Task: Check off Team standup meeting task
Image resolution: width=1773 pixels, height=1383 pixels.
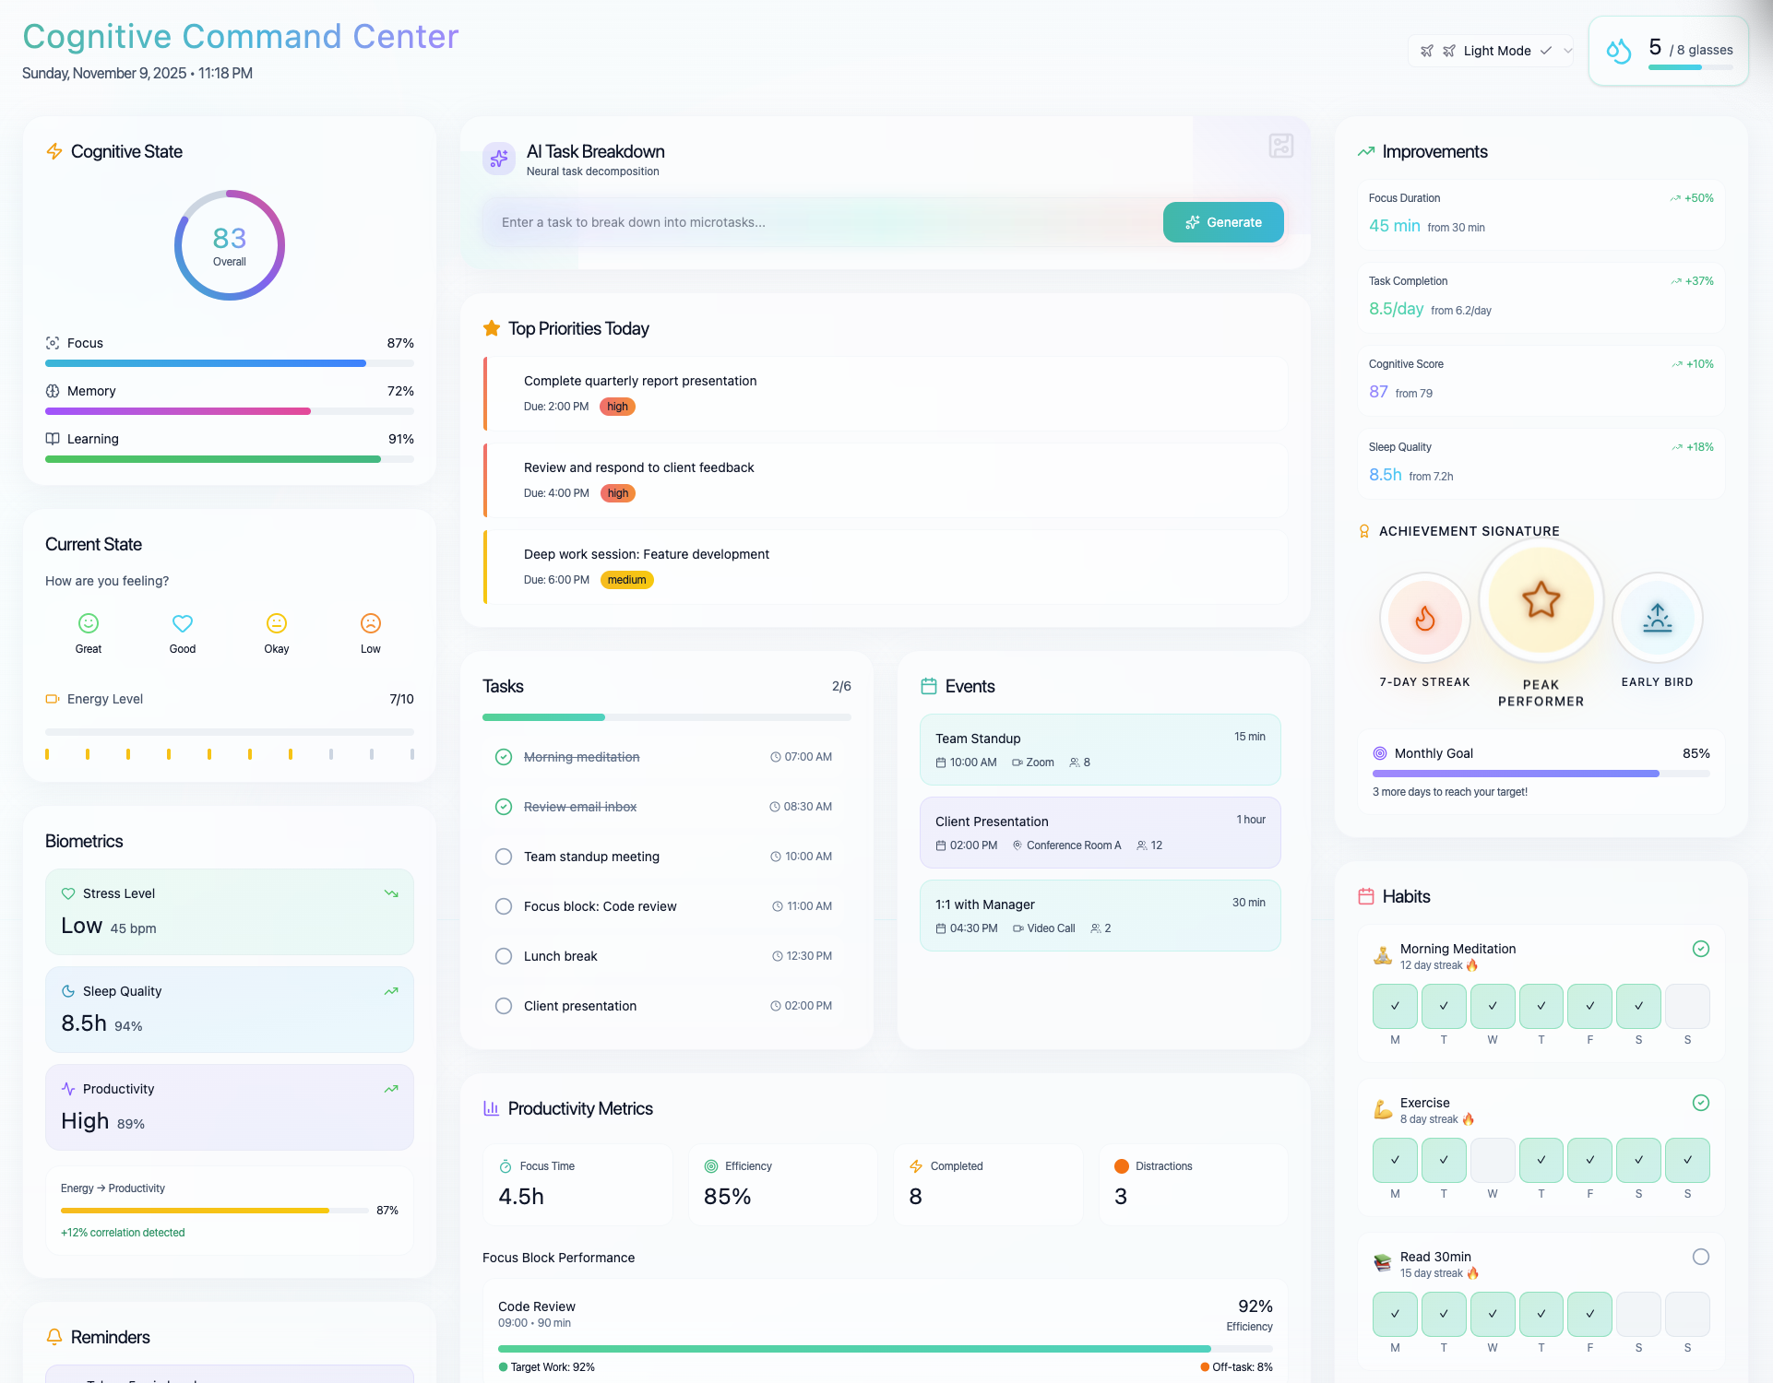Action: [x=504, y=857]
